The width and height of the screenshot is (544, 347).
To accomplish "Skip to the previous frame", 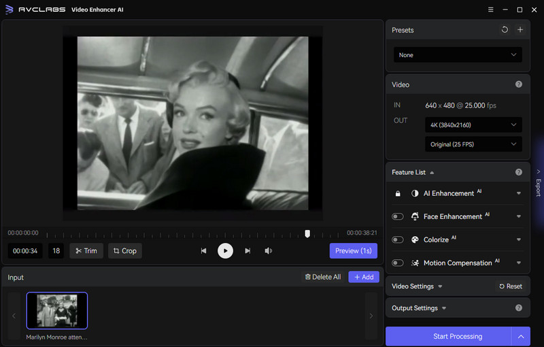I will point(203,250).
